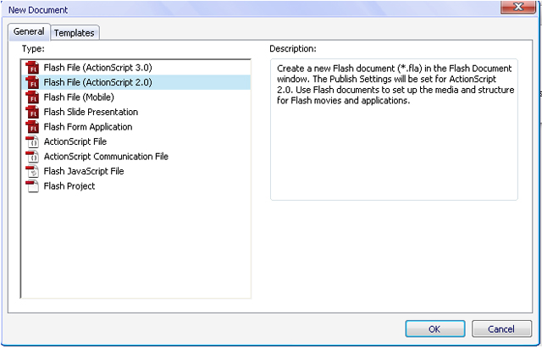
Task: Click the Flash File (ActionScript 3.0) icon
Action: click(x=32, y=68)
